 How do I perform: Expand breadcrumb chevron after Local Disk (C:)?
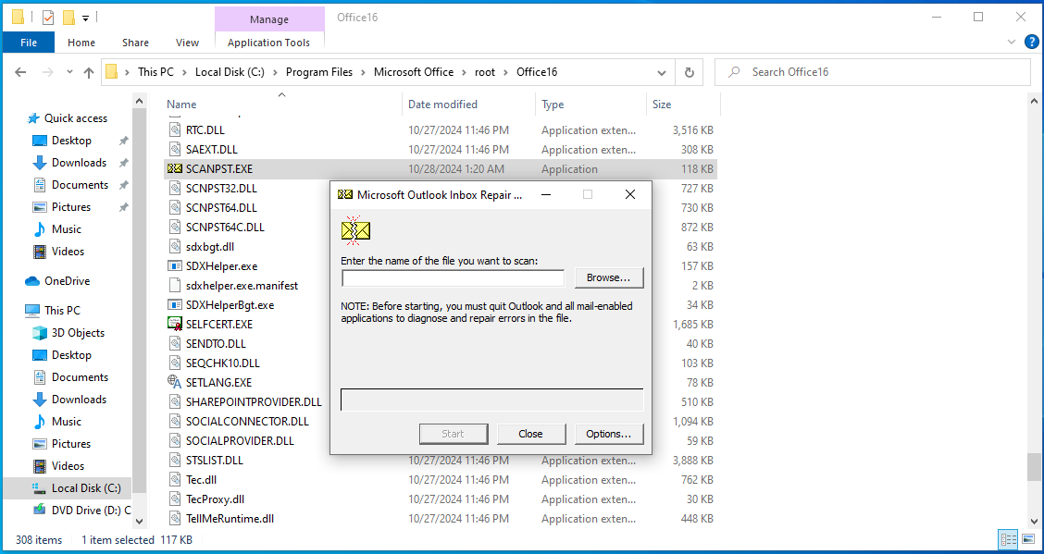(x=275, y=72)
